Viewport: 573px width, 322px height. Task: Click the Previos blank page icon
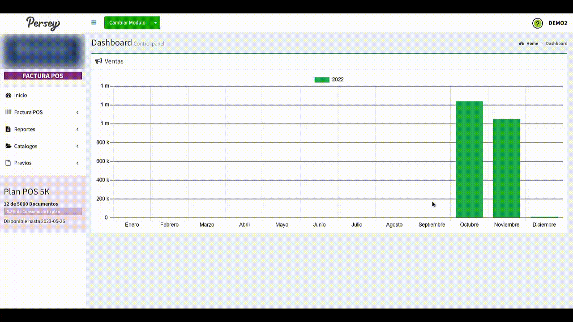pos(8,163)
